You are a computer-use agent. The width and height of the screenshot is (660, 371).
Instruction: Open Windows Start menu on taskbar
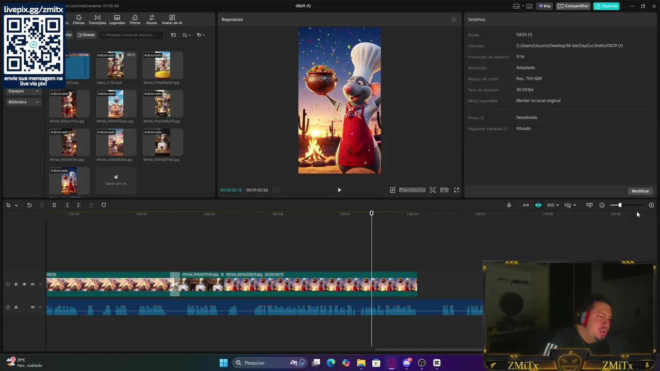[223, 363]
